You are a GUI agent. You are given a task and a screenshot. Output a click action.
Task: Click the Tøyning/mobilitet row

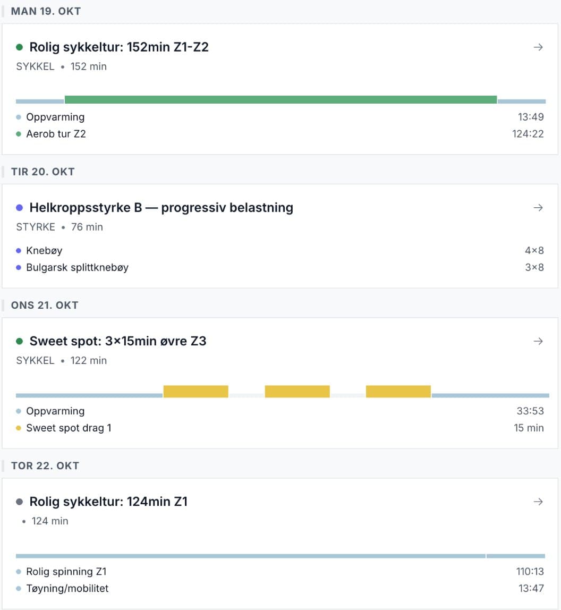tap(280, 589)
